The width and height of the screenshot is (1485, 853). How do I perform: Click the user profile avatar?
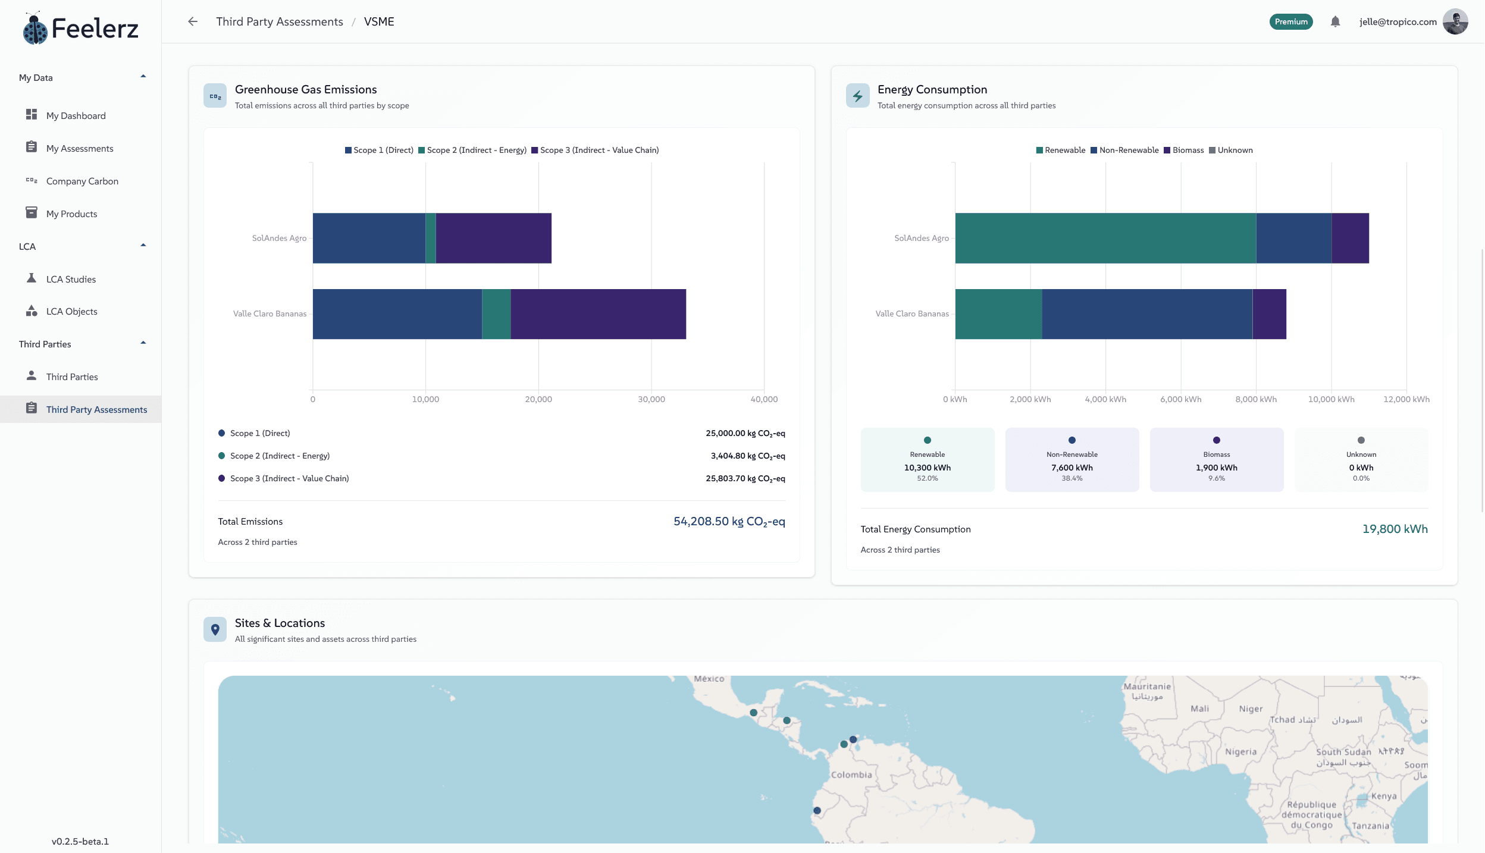click(x=1455, y=21)
